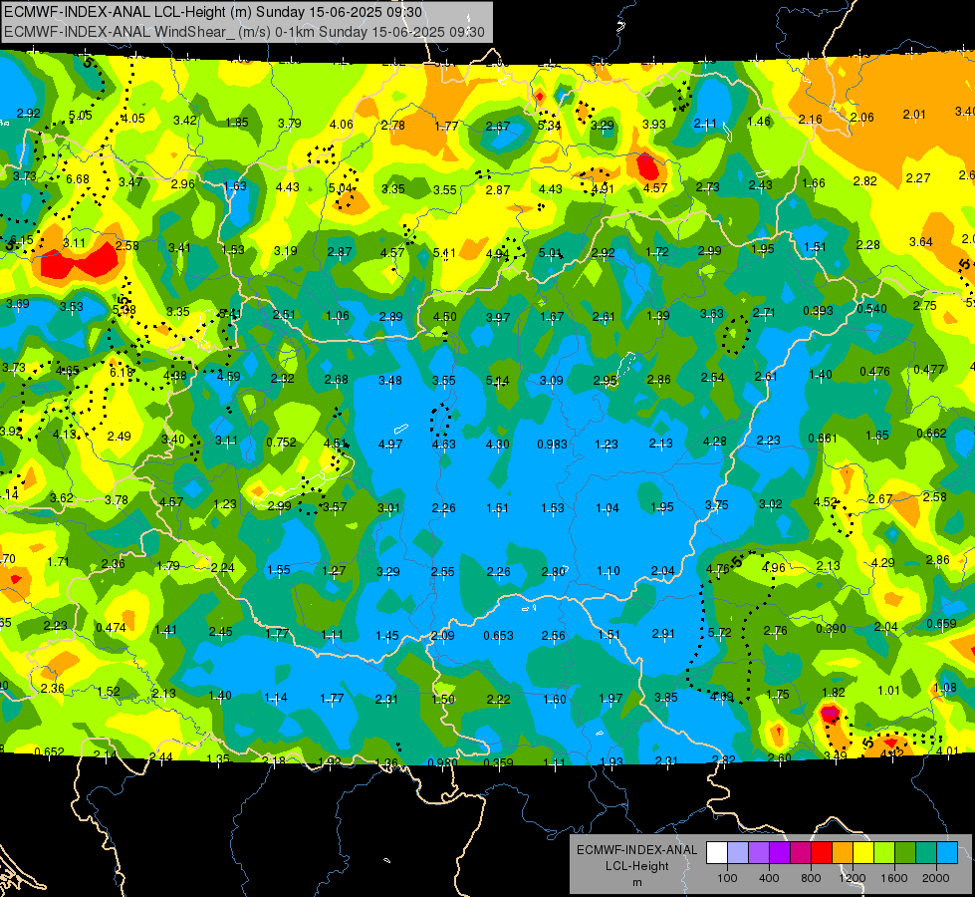Click the legend tick label 1200
This screenshot has width=975, height=897.
pos(853,878)
